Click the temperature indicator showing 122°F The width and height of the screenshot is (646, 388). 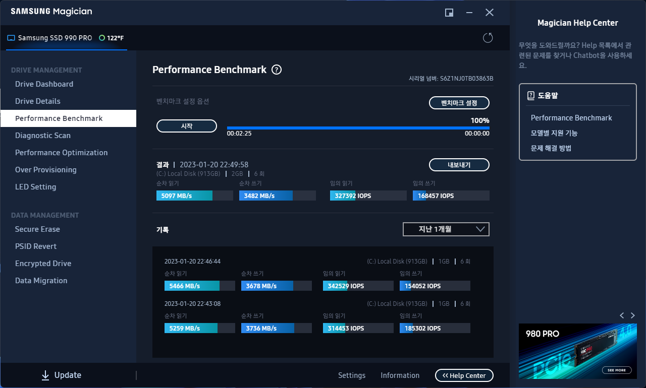[x=112, y=38]
